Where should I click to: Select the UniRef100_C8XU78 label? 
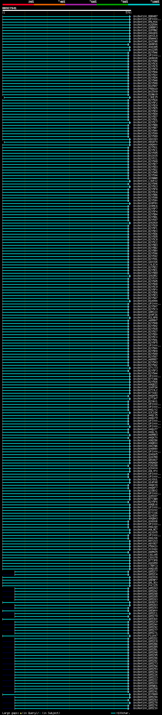(145, 557)
